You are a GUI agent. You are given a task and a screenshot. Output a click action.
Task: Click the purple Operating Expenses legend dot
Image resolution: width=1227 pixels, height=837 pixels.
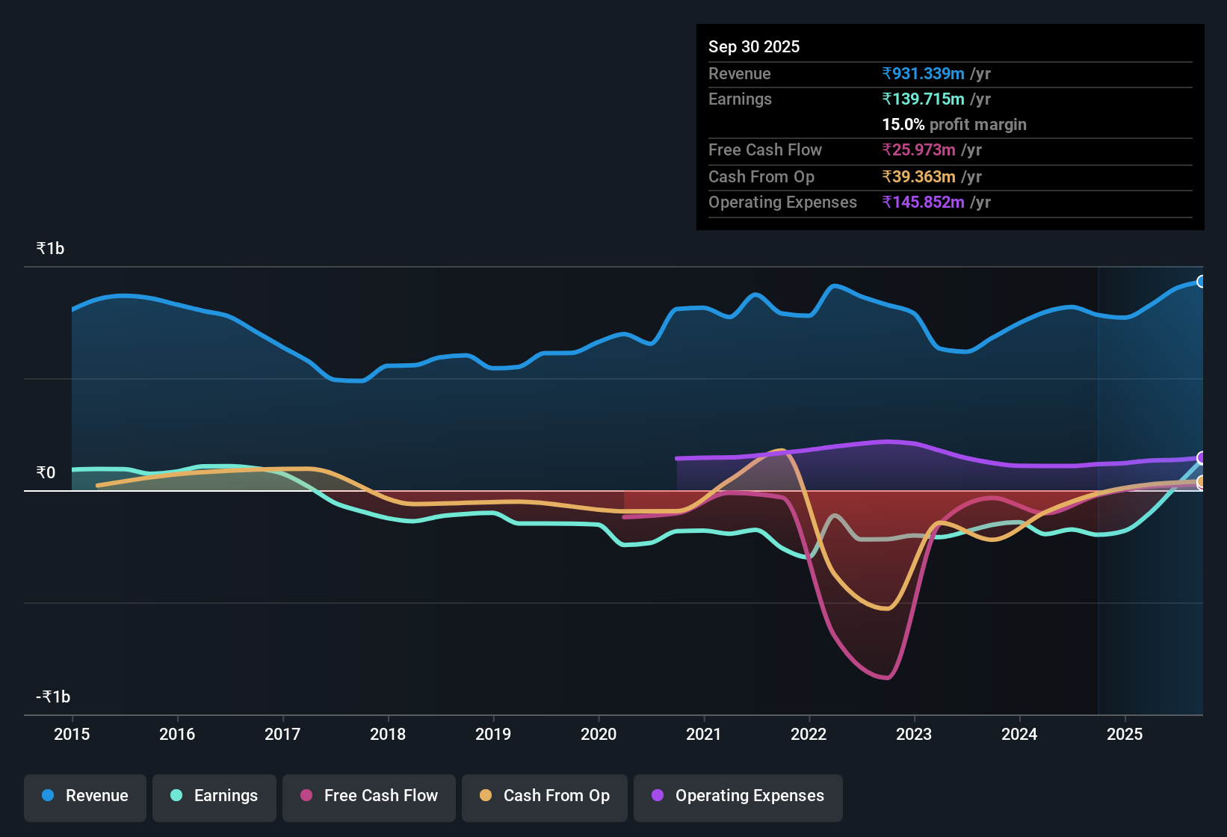pos(656,796)
